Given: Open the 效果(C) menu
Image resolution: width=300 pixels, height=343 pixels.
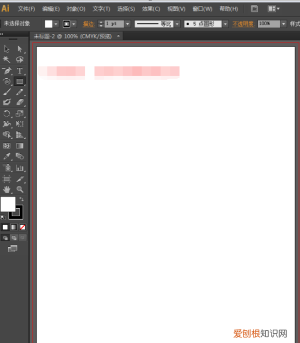Looking at the screenshot, I should pyautogui.click(x=151, y=9).
